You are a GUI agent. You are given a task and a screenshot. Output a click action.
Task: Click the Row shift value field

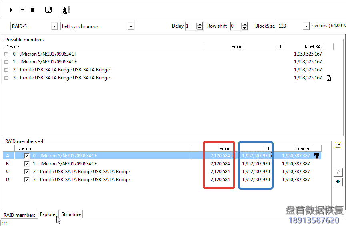(236, 26)
